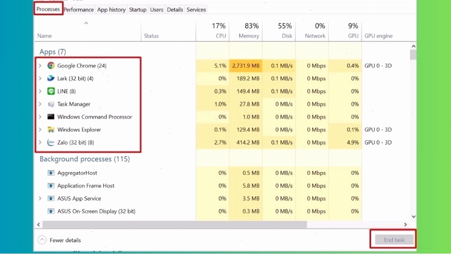Open the Services tab
The image size is (451, 254).
[196, 9]
